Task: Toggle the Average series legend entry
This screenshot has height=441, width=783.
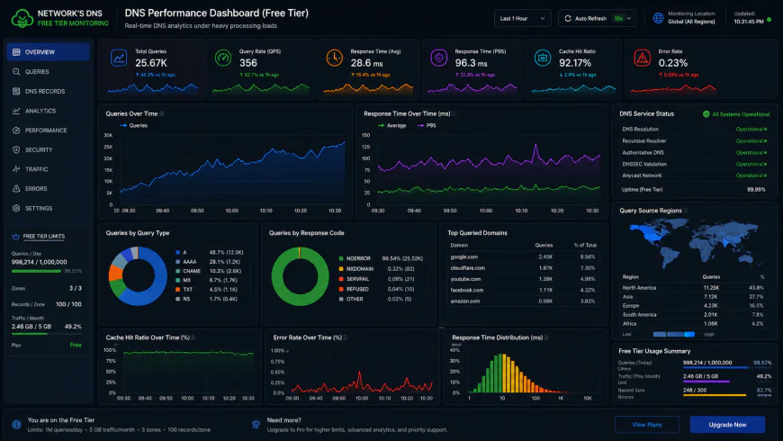Action: [392, 125]
